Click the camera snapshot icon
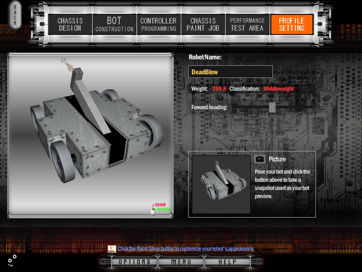The width and height of the screenshot is (362, 272). click(x=259, y=159)
